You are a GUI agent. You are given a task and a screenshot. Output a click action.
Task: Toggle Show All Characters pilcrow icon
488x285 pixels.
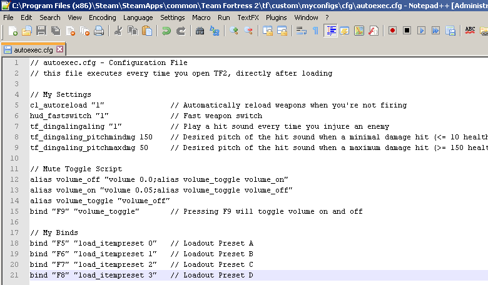tap(315, 31)
